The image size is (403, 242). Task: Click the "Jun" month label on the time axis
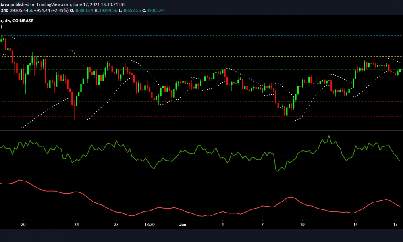[183, 225]
